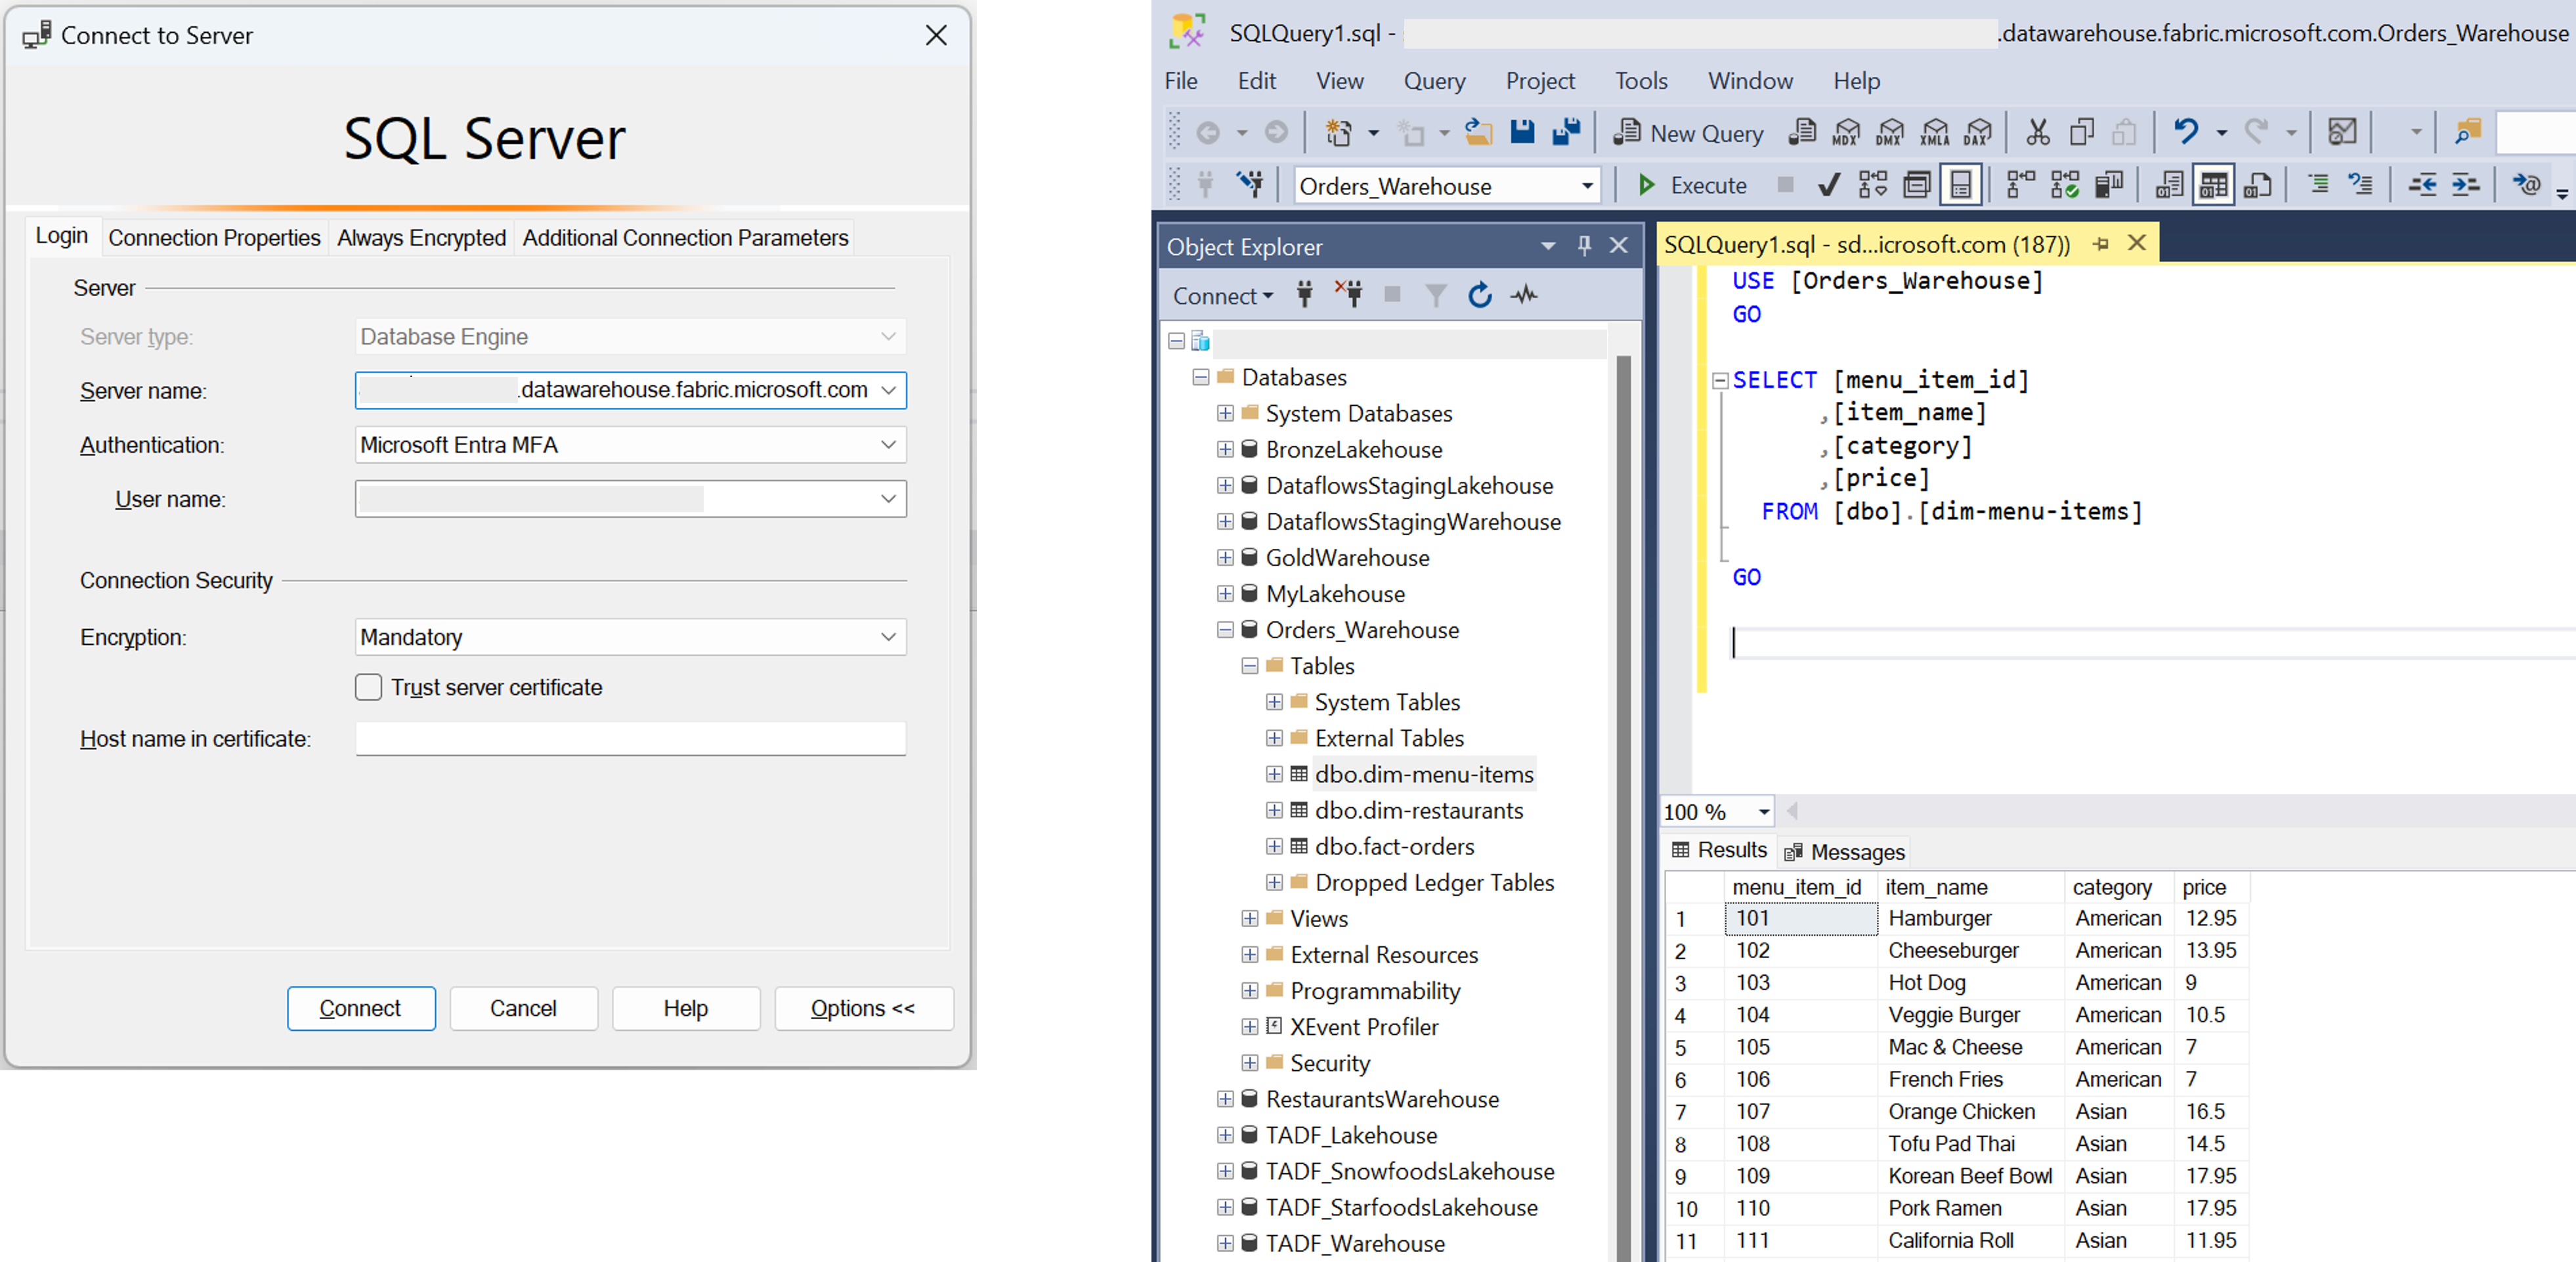Click Change Connection icon beside database dropdown
Screen dimensions: 2576x1262
click(x=1250, y=184)
